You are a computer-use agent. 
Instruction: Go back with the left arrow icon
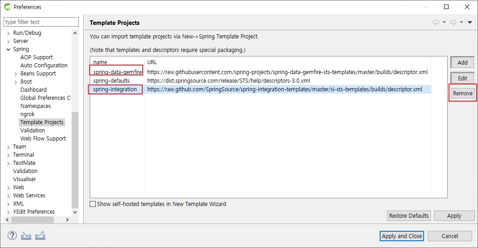click(436, 22)
